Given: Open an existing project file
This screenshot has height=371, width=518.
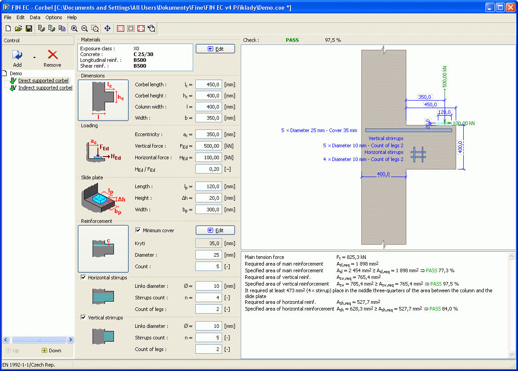Looking at the screenshot, I should (18, 28).
